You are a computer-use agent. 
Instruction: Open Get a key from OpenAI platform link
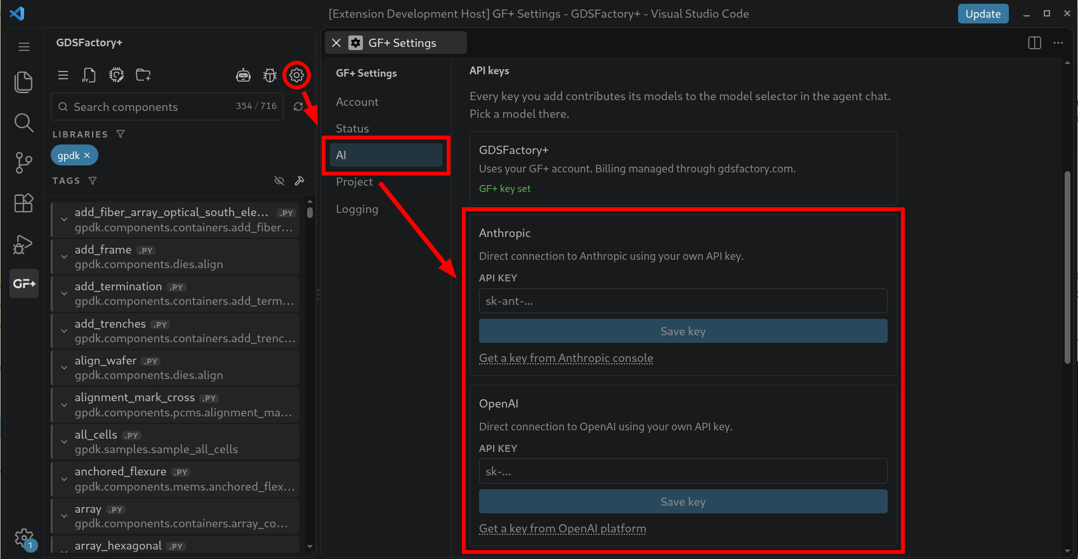click(563, 529)
